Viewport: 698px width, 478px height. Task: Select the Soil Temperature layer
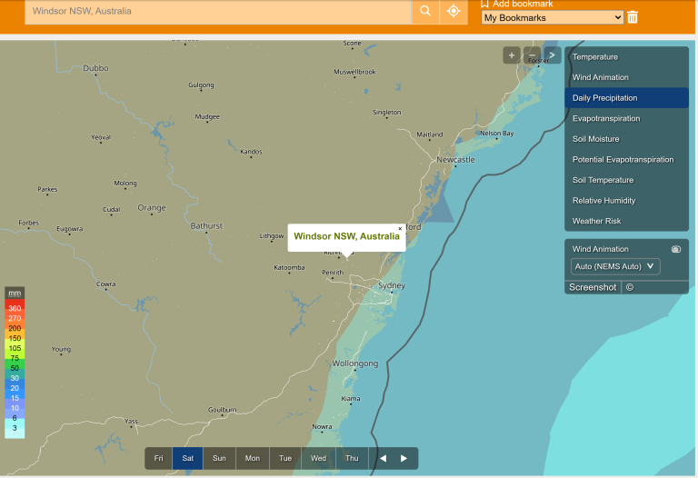point(626,180)
